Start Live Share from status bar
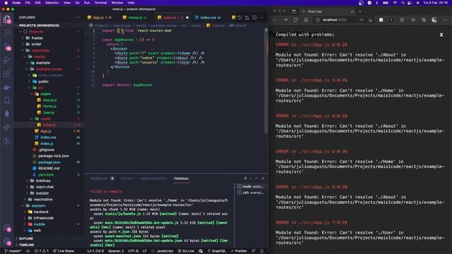 click(x=64, y=251)
